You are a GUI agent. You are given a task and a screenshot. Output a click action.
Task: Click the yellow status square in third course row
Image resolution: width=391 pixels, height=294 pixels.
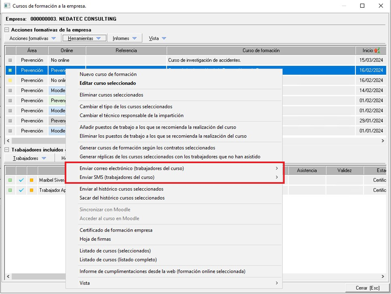point(11,80)
